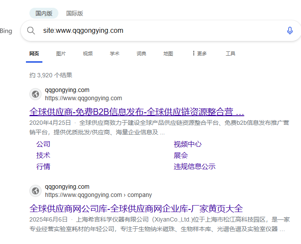Activate the voice search microphone
Image resolution: width=301 pixels, height=244 pixels.
tap(290, 31)
